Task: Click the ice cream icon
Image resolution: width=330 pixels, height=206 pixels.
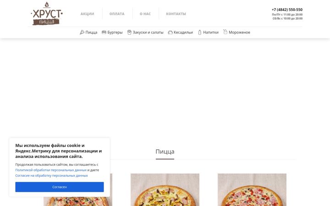Action: click(x=225, y=32)
